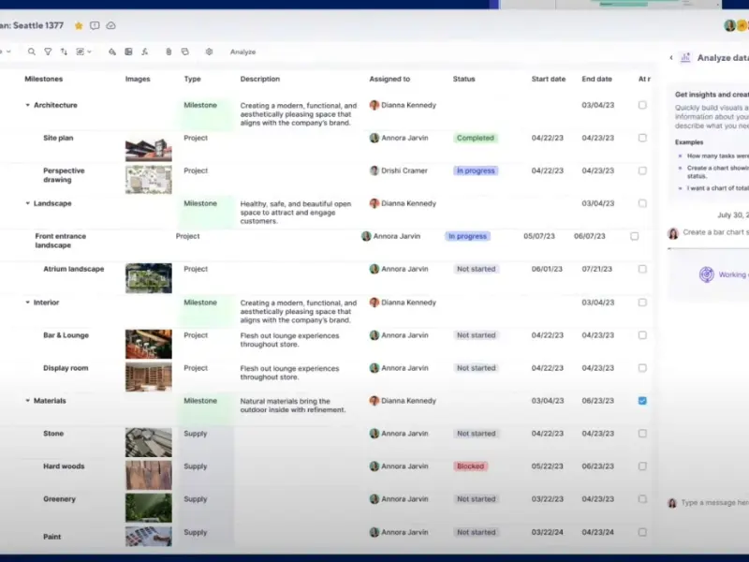This screenshot has width=749, height=562.
Task: Open the settings gear in toolbar
Action: pos(209,52)
